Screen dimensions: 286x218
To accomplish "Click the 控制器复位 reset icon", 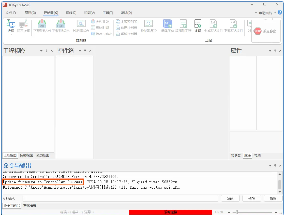I will pos(149,26).
